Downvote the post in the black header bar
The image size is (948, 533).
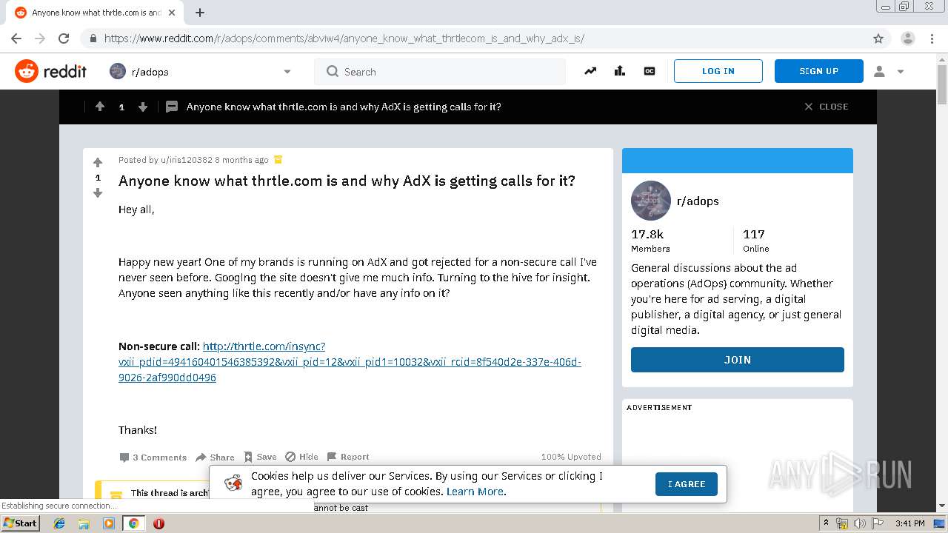(x=143, y=107)
